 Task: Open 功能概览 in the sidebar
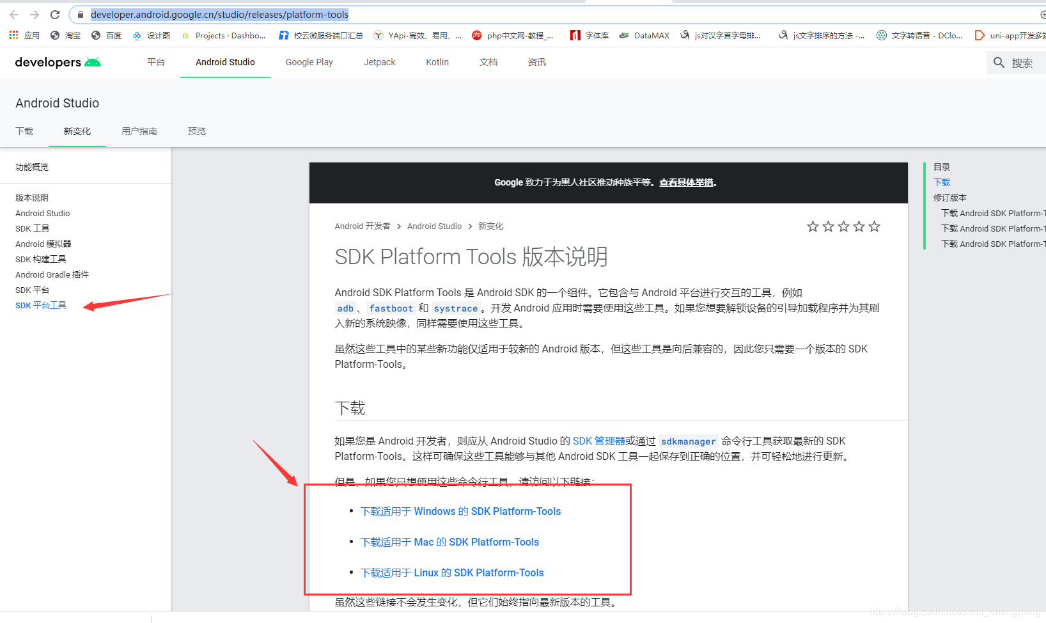point(32,167)
